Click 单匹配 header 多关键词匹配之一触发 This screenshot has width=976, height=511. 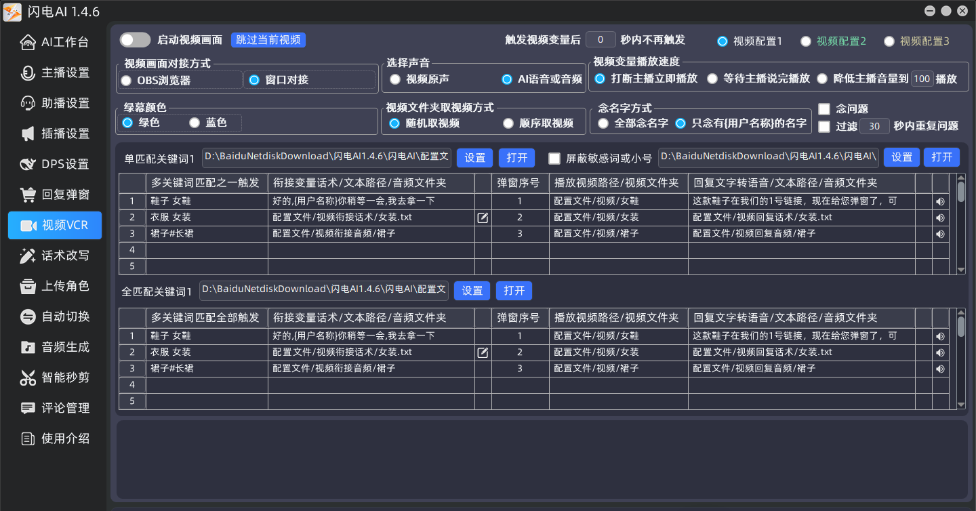pos(207,184)
